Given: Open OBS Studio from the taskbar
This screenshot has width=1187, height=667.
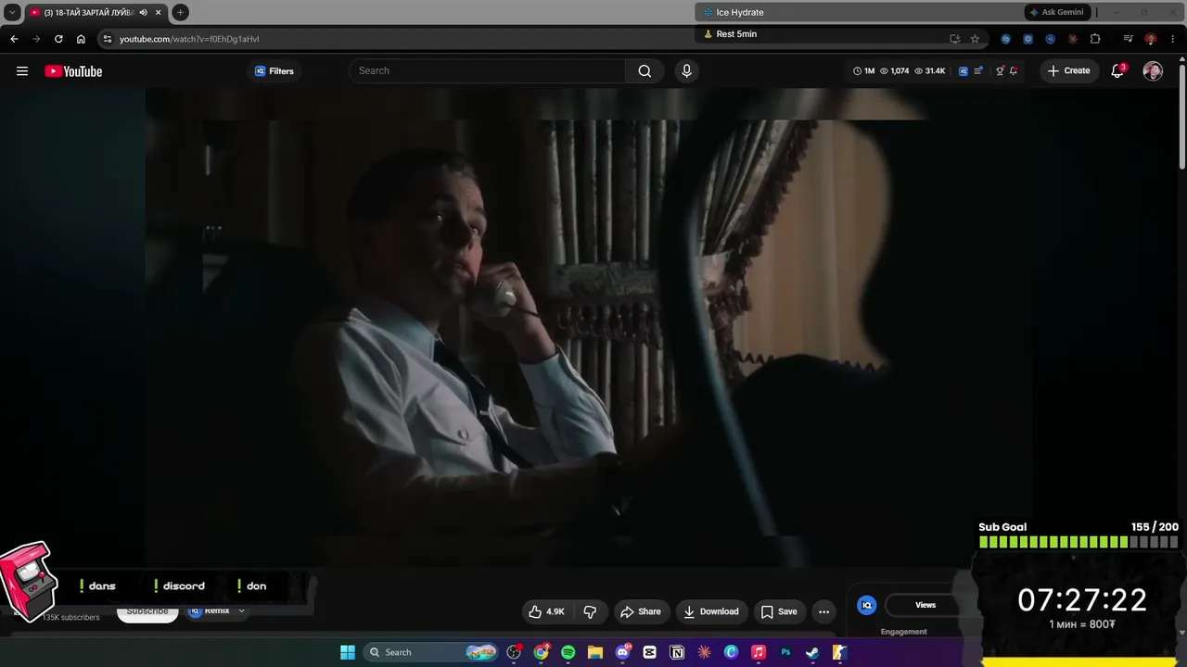Looking at the screenshot, I should pyautogui.click(x=515, y=652).
